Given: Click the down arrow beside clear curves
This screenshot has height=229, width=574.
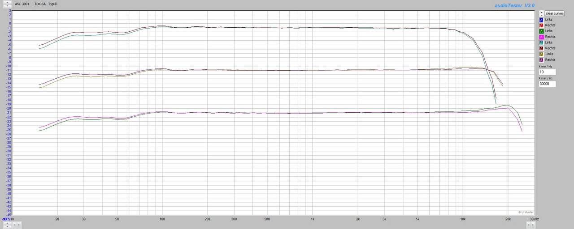Looking at the screenshot, I should 541,15.
